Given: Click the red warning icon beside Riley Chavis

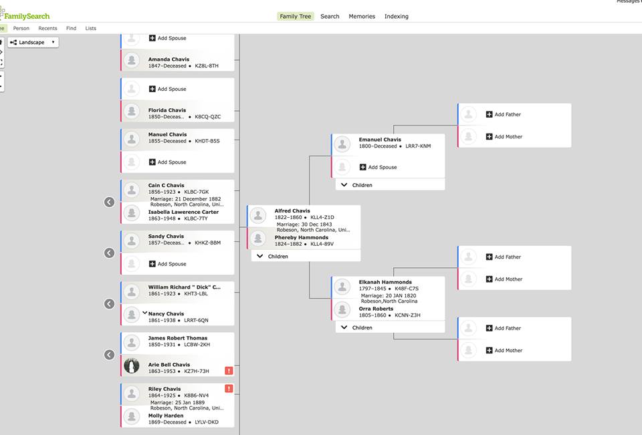Looking at the screenshot, I should pyautogui.click(x=229, y=388).
